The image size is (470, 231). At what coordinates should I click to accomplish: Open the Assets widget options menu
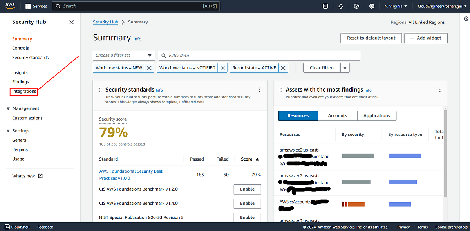[x=439, y=89]
